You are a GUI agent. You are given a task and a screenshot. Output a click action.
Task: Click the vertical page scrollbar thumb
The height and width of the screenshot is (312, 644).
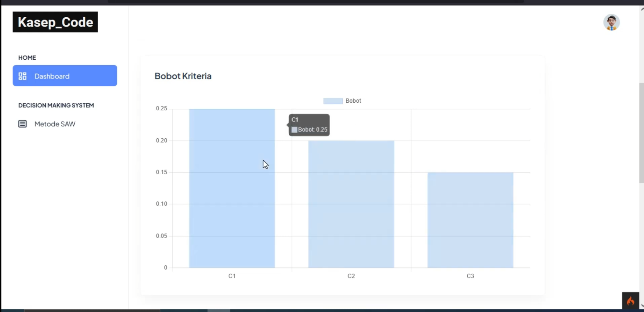point(642,133)
